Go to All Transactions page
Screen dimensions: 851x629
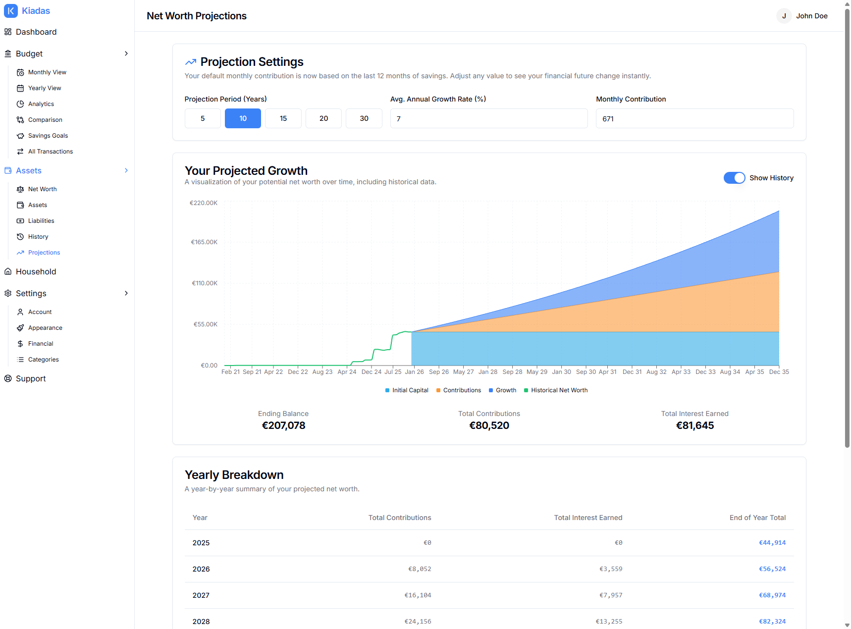click(50, 152)
